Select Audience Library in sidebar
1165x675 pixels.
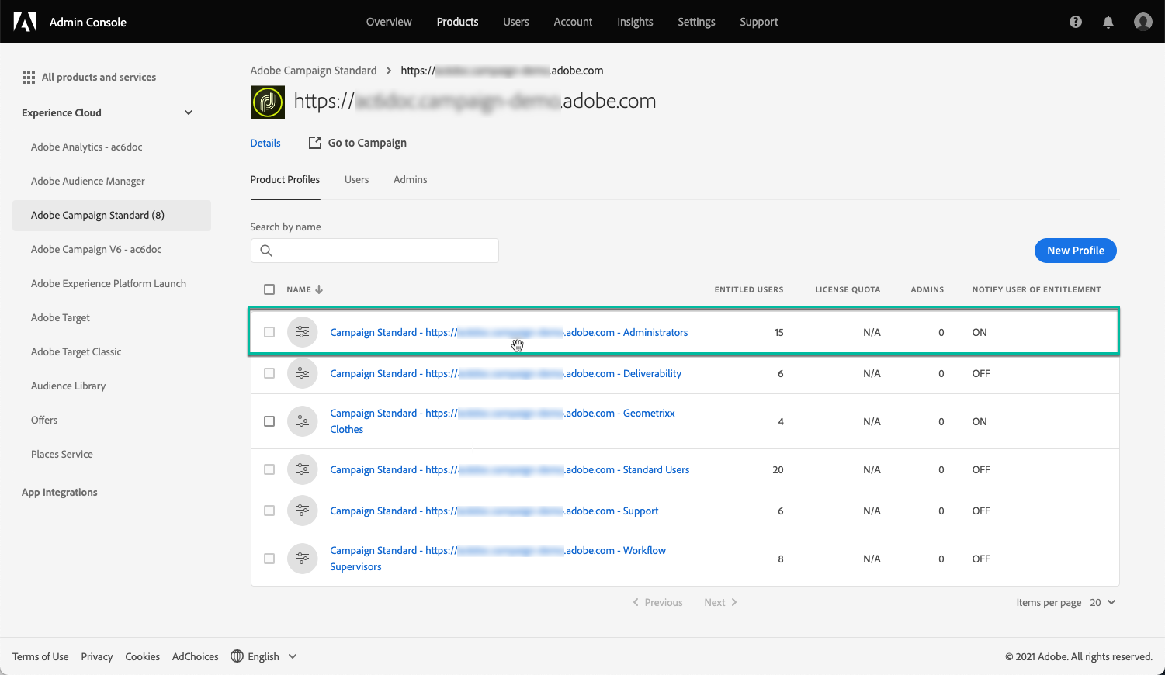point(68,386)
